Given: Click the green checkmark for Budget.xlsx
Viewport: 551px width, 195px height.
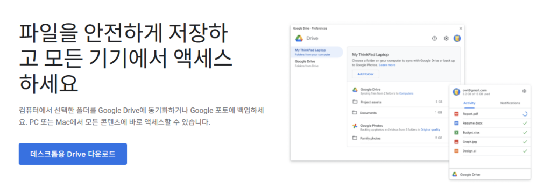Looking at the screenshot, I should 525,133.
